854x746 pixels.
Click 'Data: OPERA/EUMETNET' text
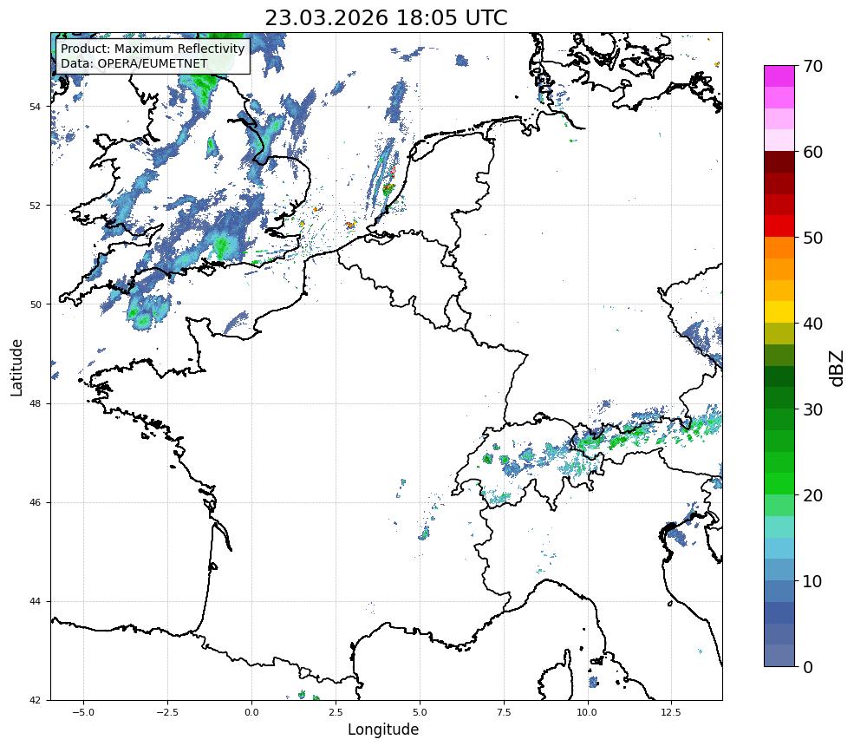coord(134,63)
